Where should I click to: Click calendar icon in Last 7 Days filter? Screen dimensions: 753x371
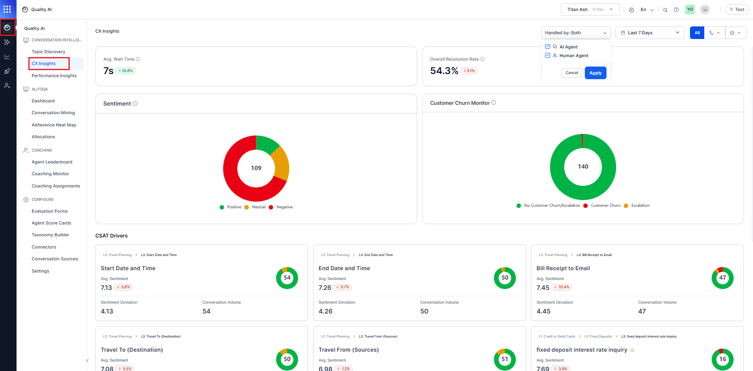tap(623, 33)
